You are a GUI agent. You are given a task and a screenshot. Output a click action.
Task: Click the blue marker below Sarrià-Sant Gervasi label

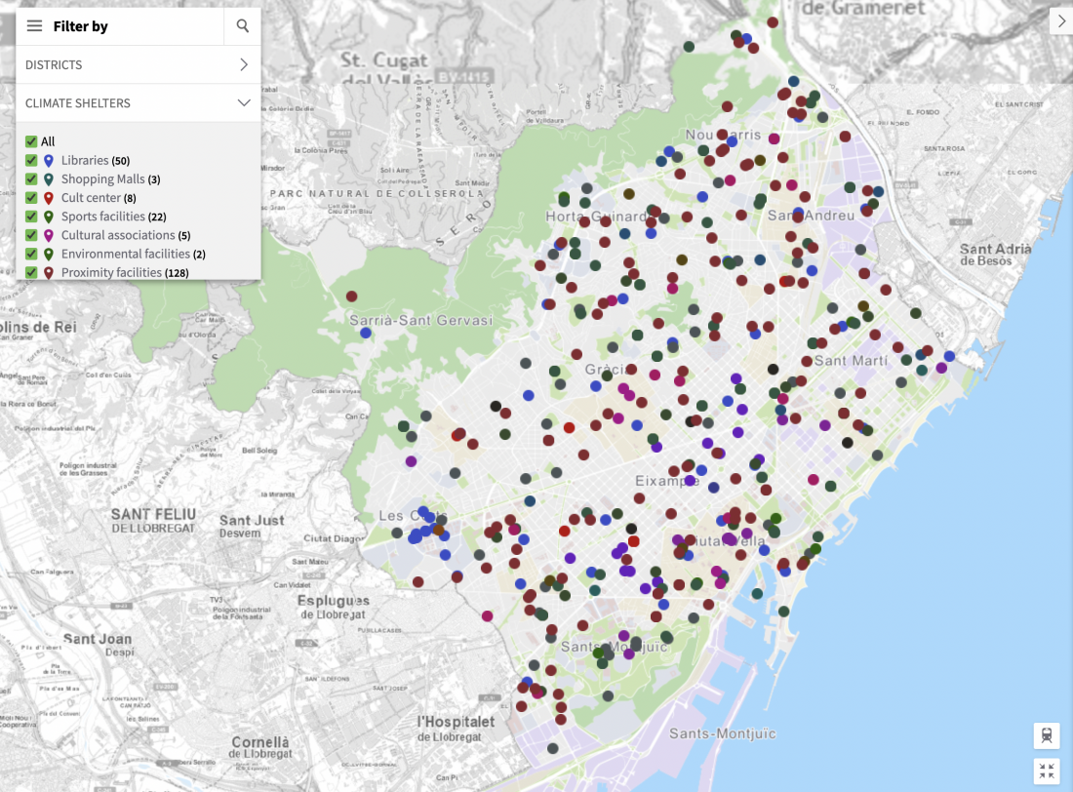366,333
